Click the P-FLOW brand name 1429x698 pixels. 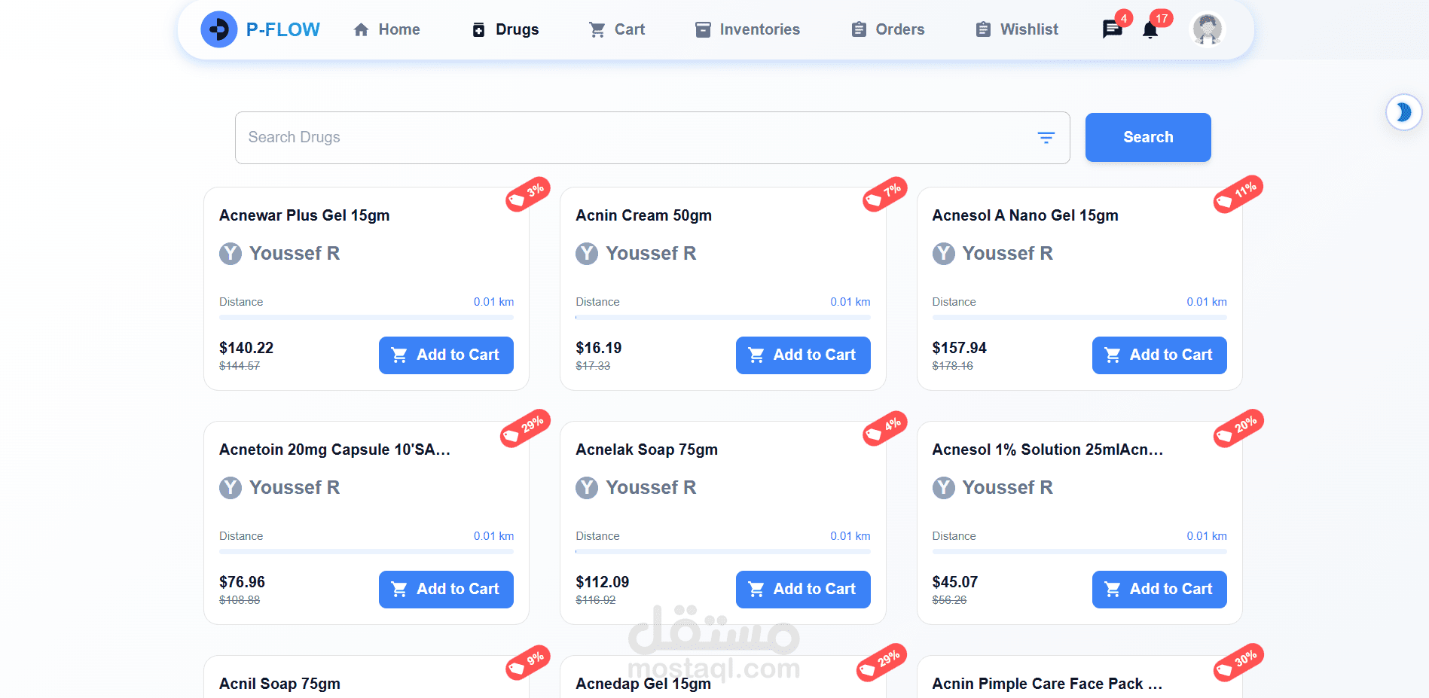282,29
